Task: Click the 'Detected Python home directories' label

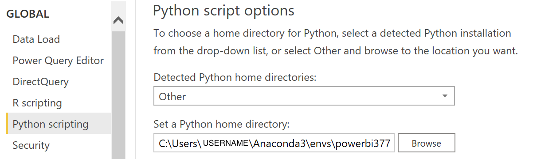Action: click(x=235, y=77)
